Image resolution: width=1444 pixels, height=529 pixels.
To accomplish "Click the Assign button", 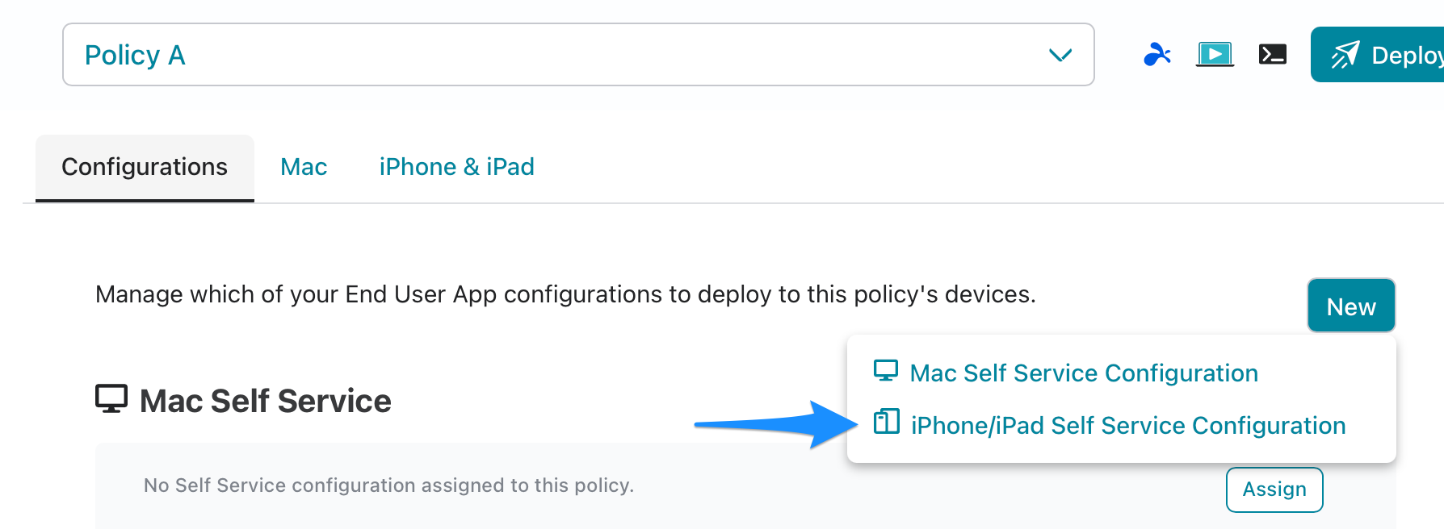I will pos(1274,489).
